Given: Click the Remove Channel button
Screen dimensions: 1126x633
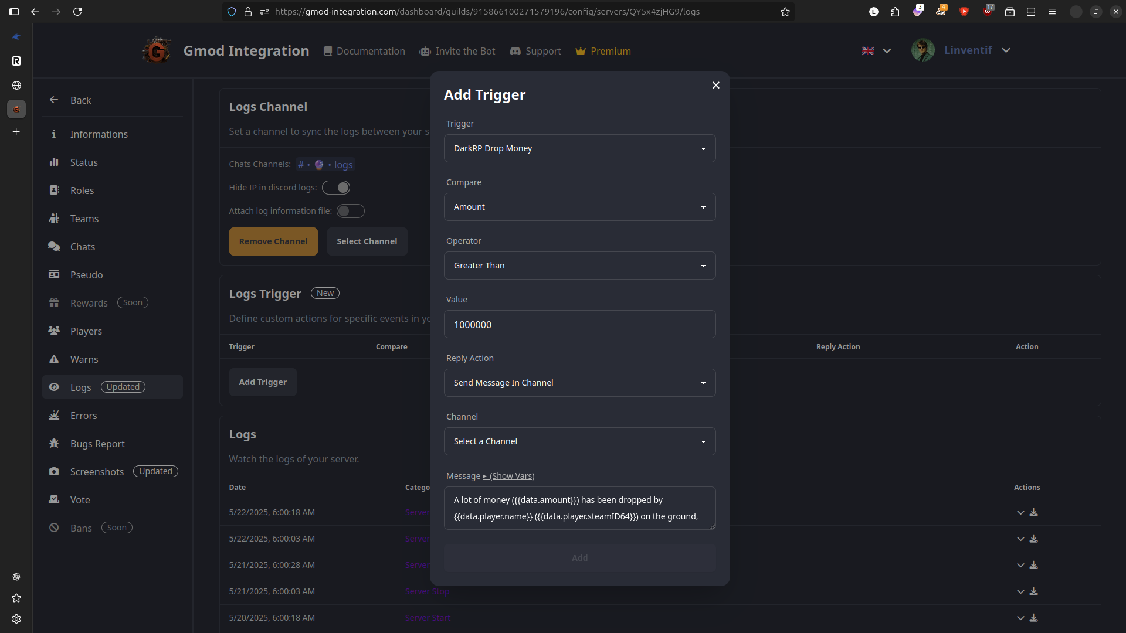Looking at the screenshot, I should point(273,241).
